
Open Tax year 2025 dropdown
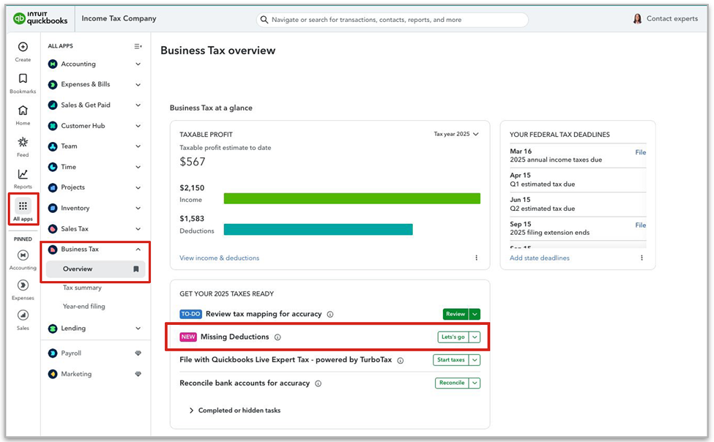click(456, 135)
